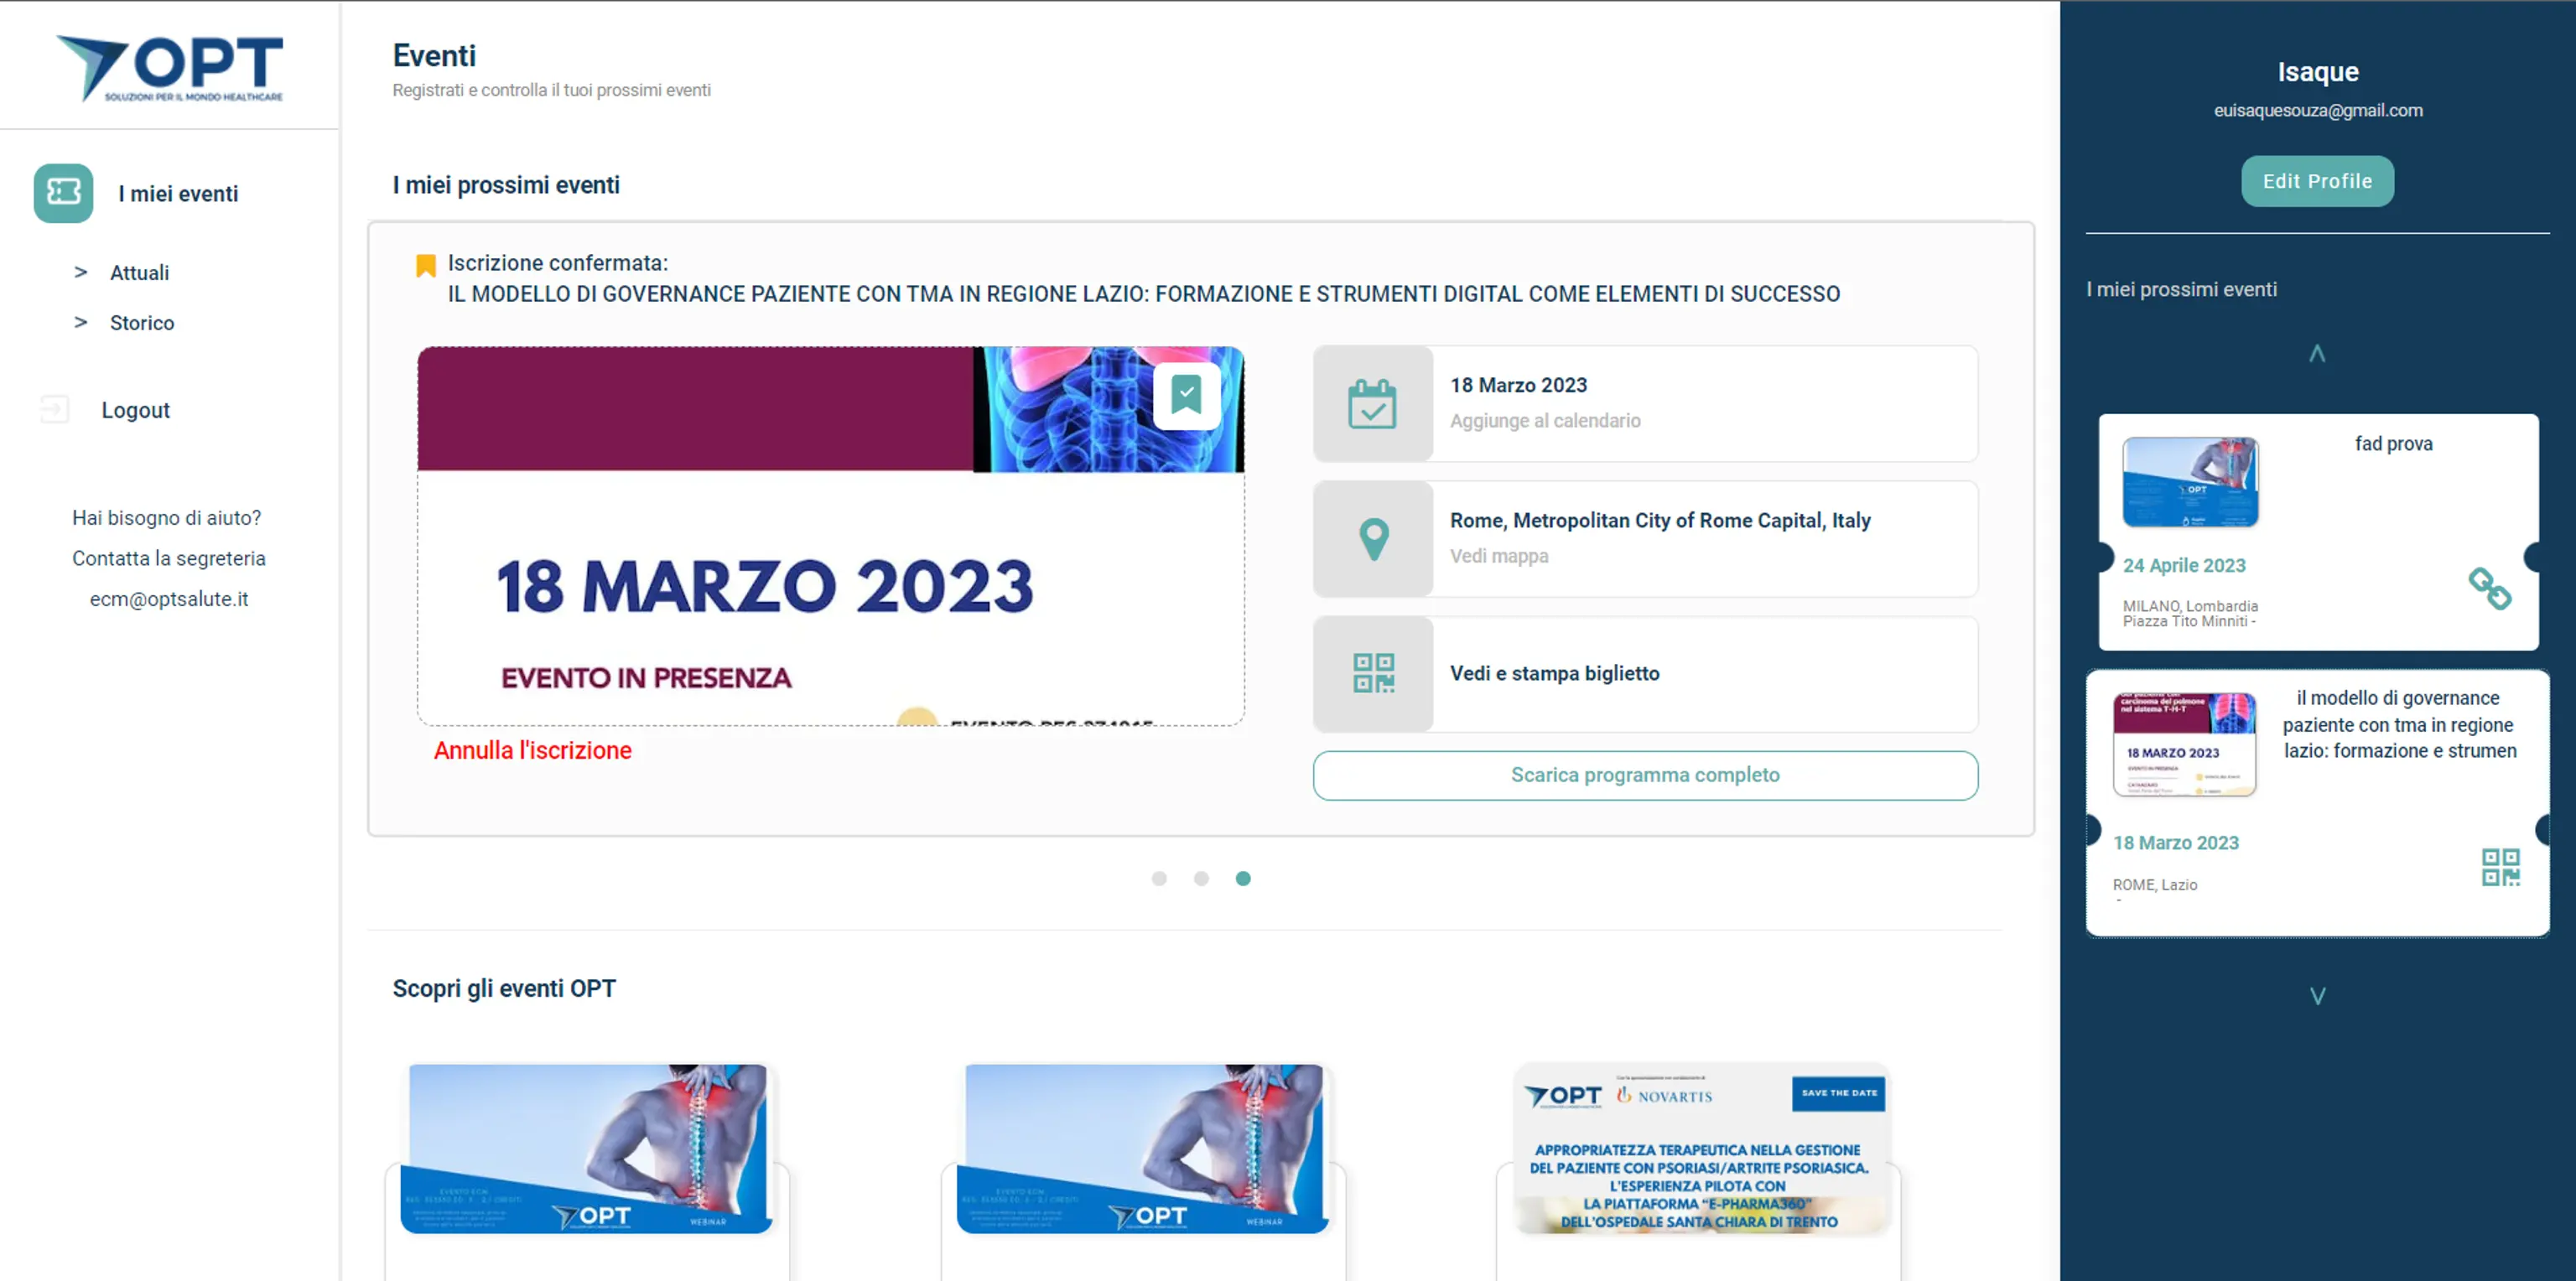This screenshot has width=2576, height=1281.
Task: Switch to I miei eventi in the sidebar
Action: [x=178, y=193]
